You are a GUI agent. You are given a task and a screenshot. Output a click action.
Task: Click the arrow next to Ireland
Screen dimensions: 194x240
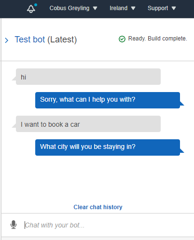133,8
